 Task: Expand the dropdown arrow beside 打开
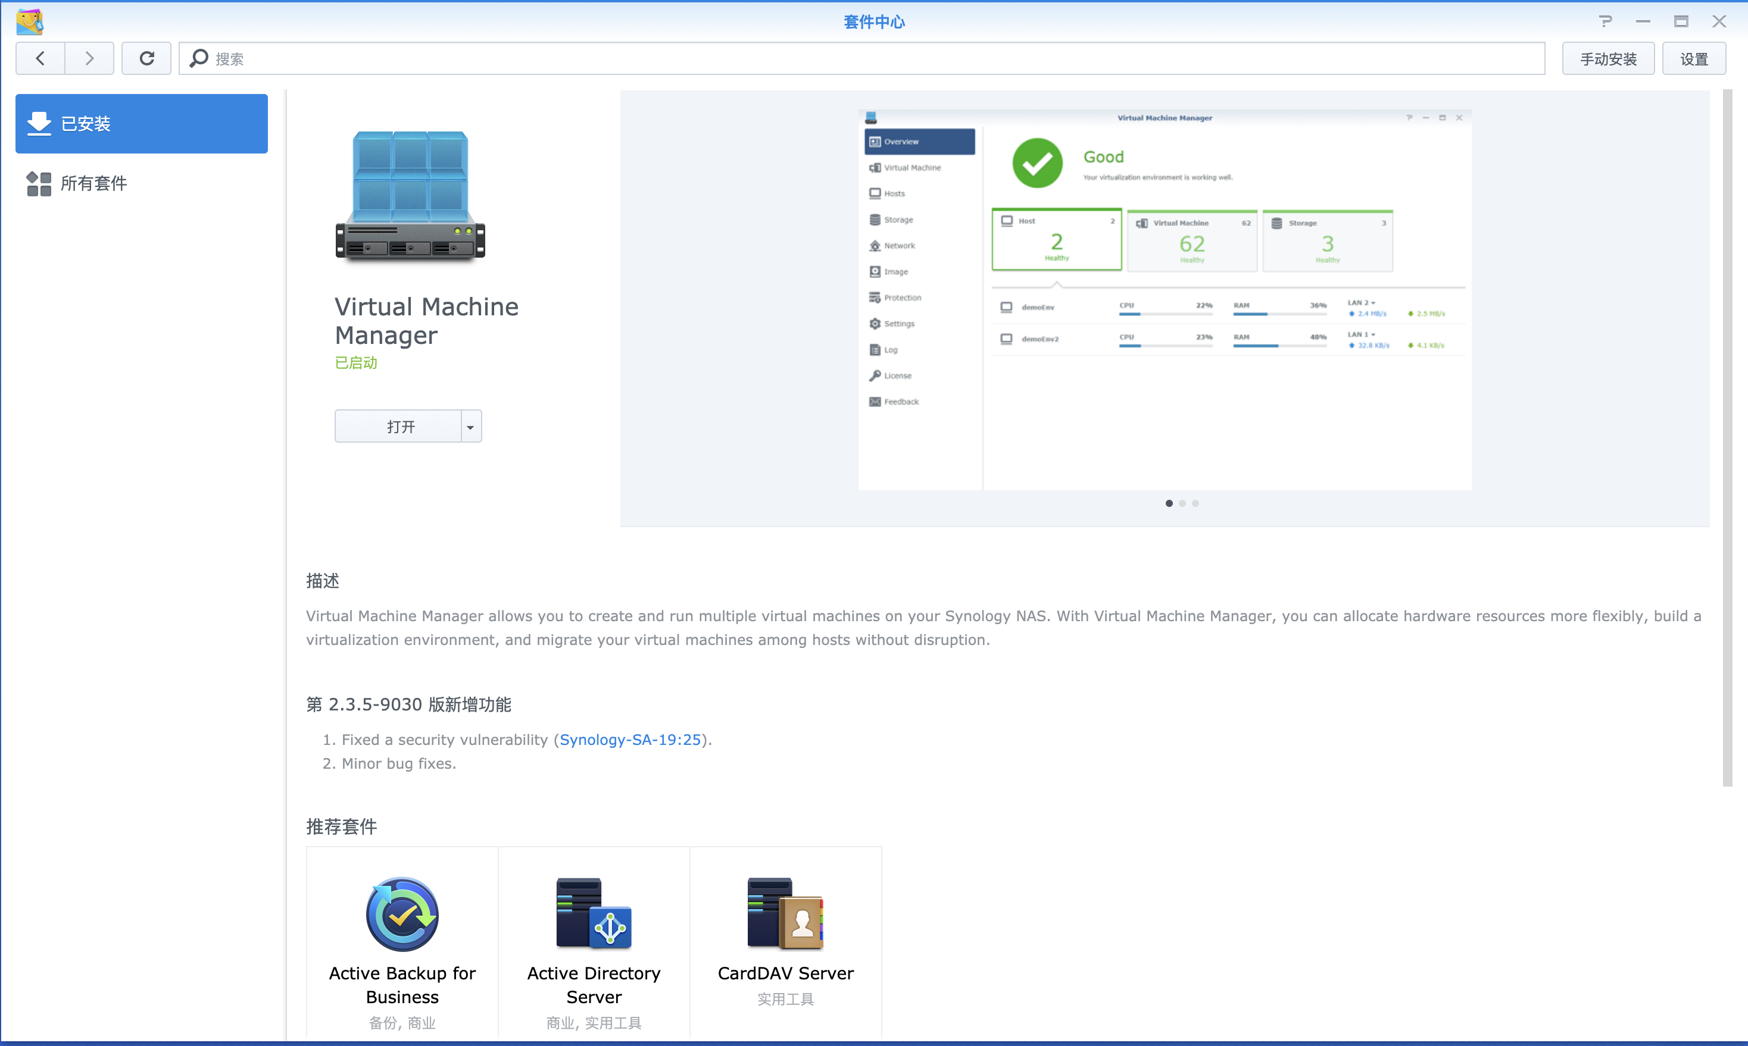(x=471, y=427)
